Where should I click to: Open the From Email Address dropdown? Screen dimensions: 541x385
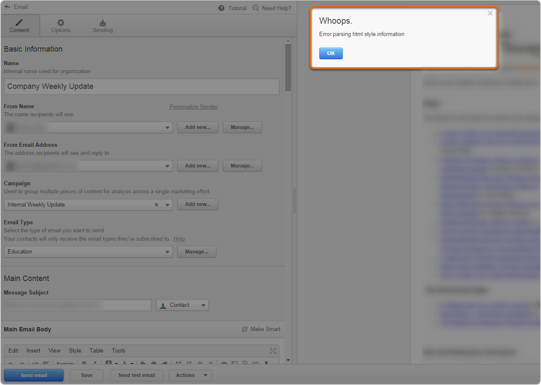[167, 166]
